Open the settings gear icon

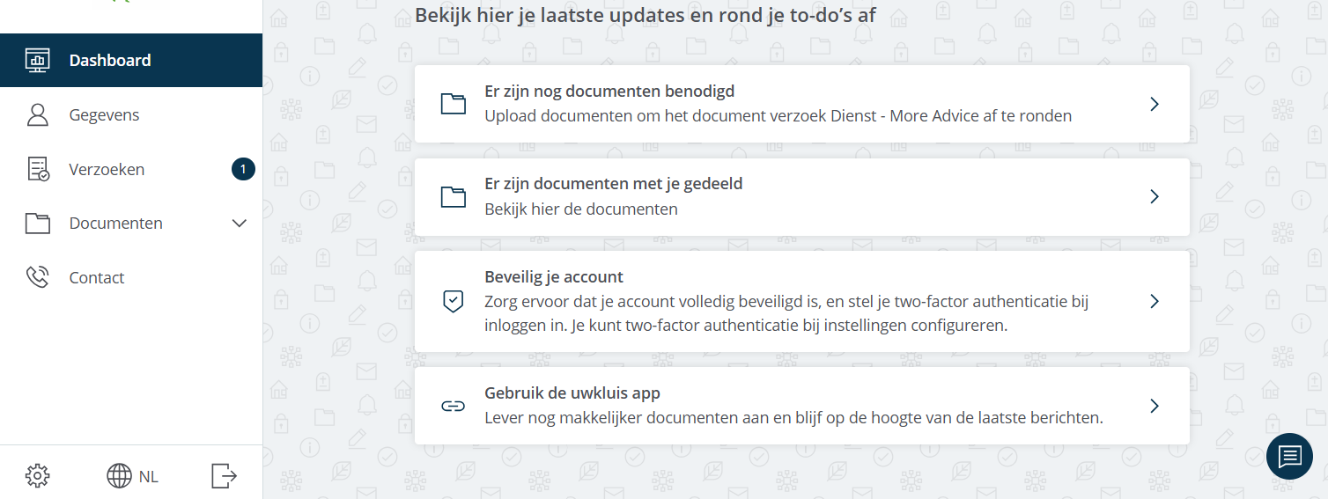coord(37,476)
